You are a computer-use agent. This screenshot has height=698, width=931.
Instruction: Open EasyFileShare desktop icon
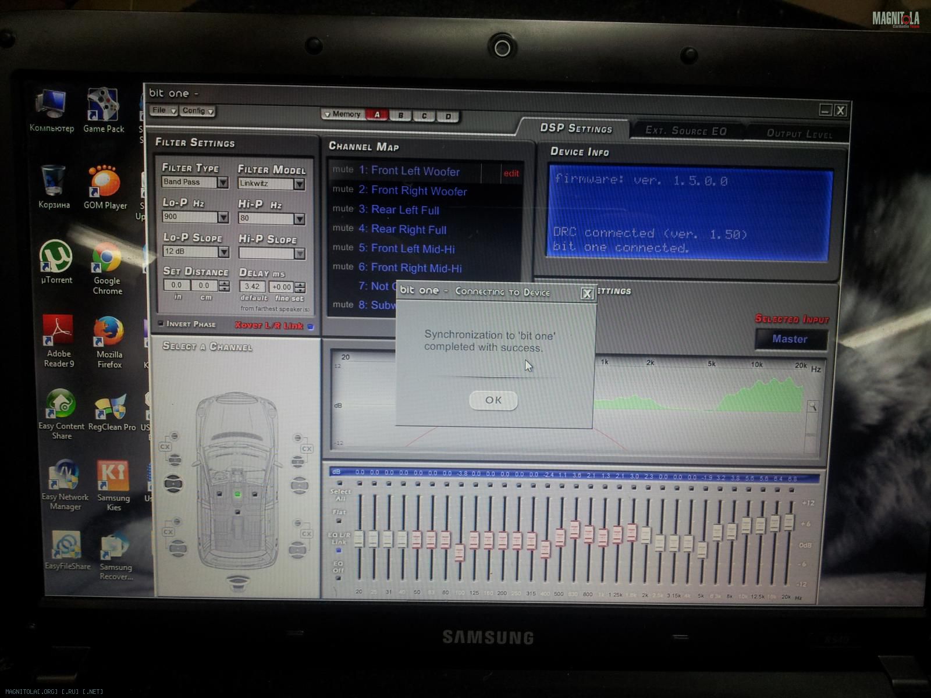point(67,550)
